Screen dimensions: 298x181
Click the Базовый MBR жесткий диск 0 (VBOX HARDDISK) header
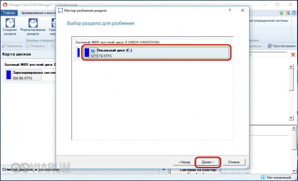tap(118, 42)
